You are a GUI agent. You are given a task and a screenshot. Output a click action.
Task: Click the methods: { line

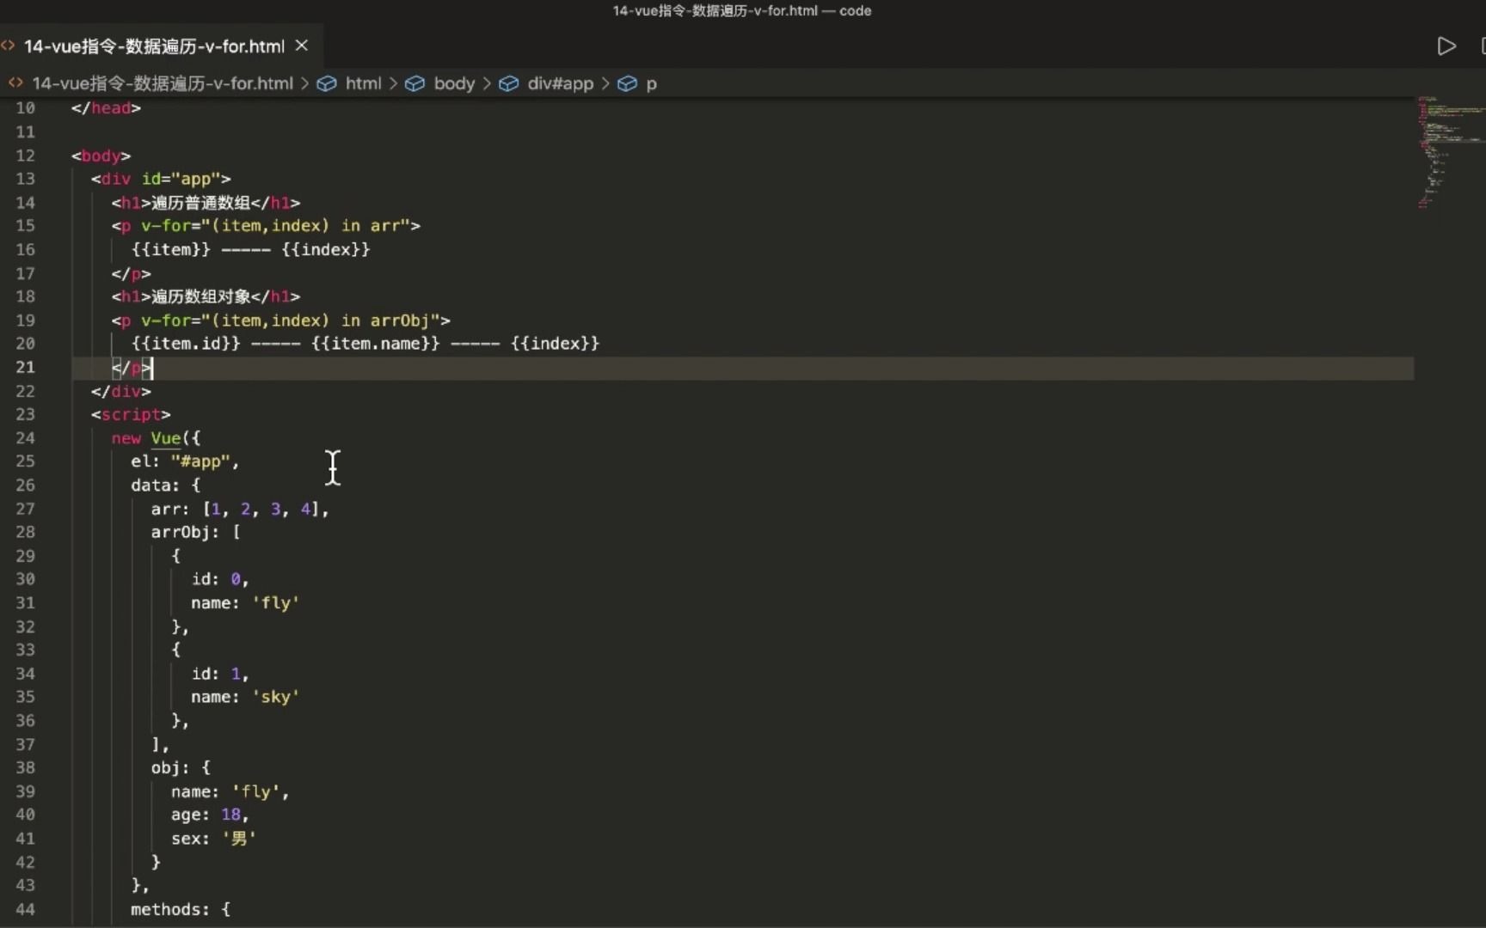point(181,909)
